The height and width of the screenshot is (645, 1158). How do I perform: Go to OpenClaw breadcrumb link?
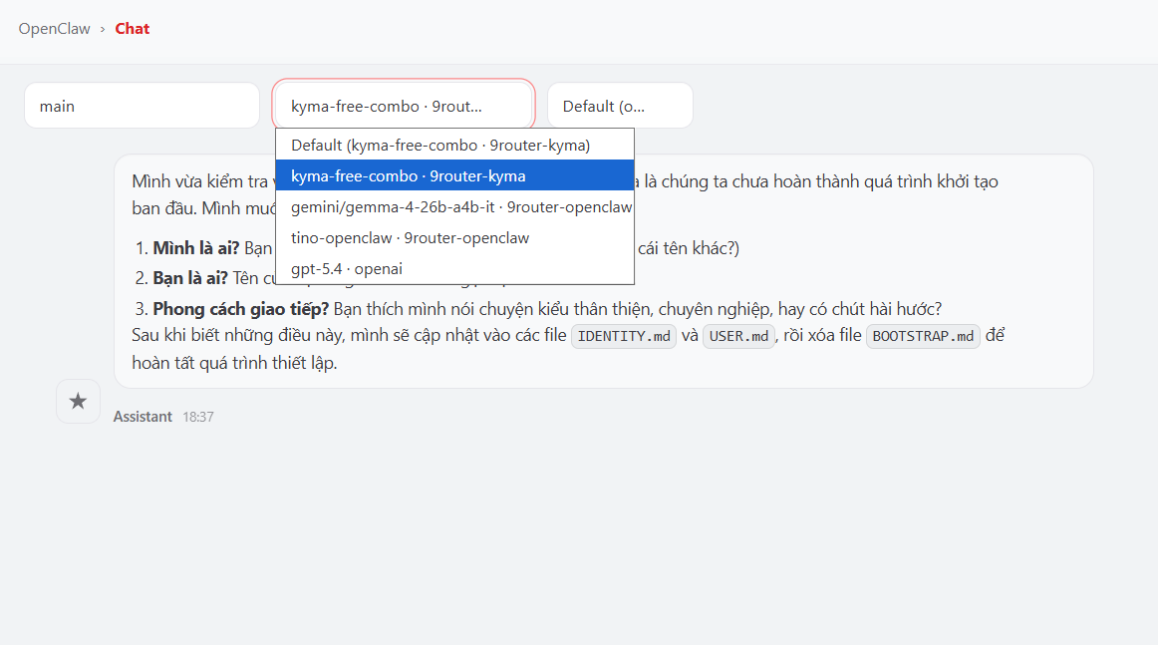54,29
